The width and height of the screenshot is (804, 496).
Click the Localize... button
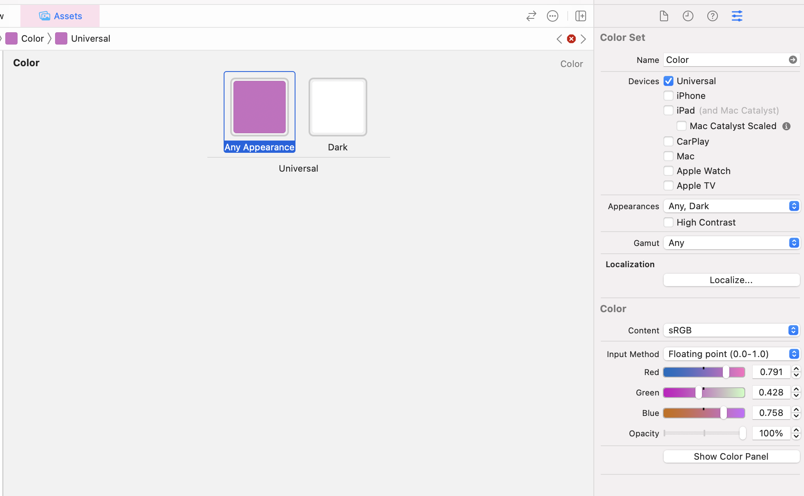[731, 280]
